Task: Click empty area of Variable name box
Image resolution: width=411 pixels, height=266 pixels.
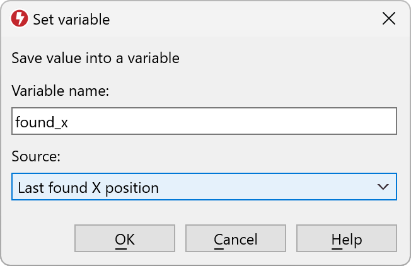Action: click(x=252, y=122)
